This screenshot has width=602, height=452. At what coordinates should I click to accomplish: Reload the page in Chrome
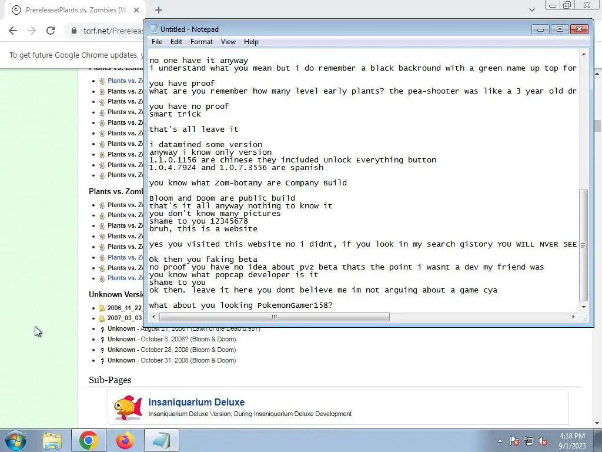click(51, 31)
